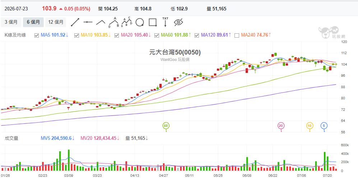
Task: Click the MV20 128,434.45 value
Action: point(100,138)
